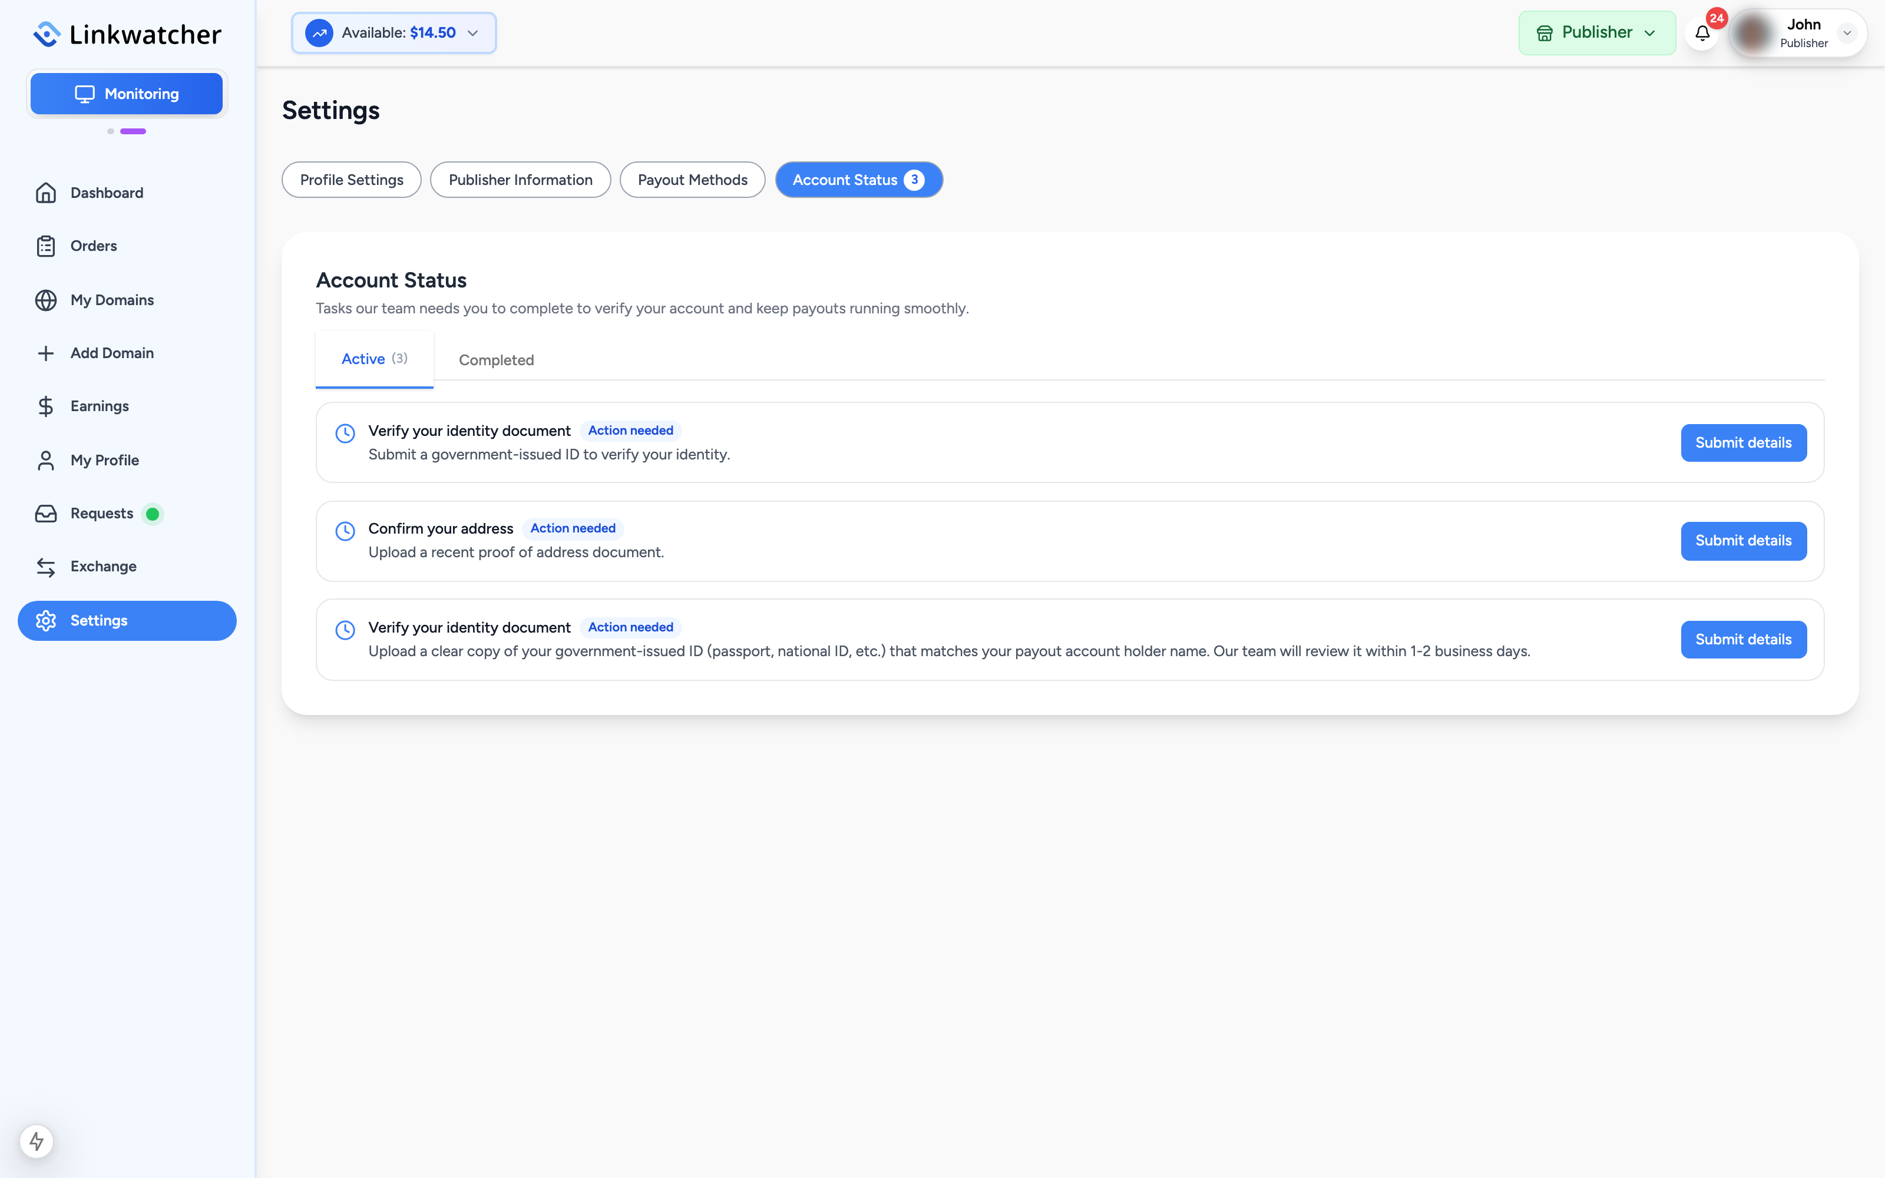Viewport: 1885px width, 1178px height.
Task: Open the Publisher role dropdown
Action: point(1597,33)
